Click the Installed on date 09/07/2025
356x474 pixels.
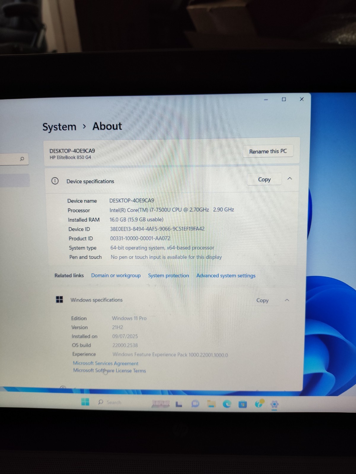pyautogui.click(x=125, y=336)
